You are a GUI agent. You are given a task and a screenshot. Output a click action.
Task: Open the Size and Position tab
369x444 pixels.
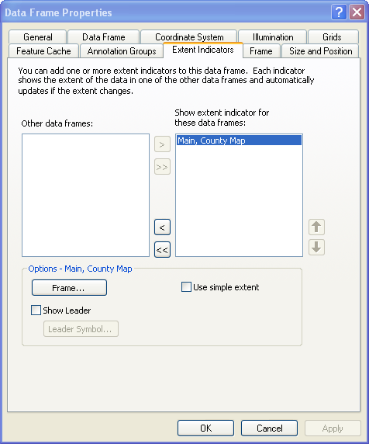point(320,51)
